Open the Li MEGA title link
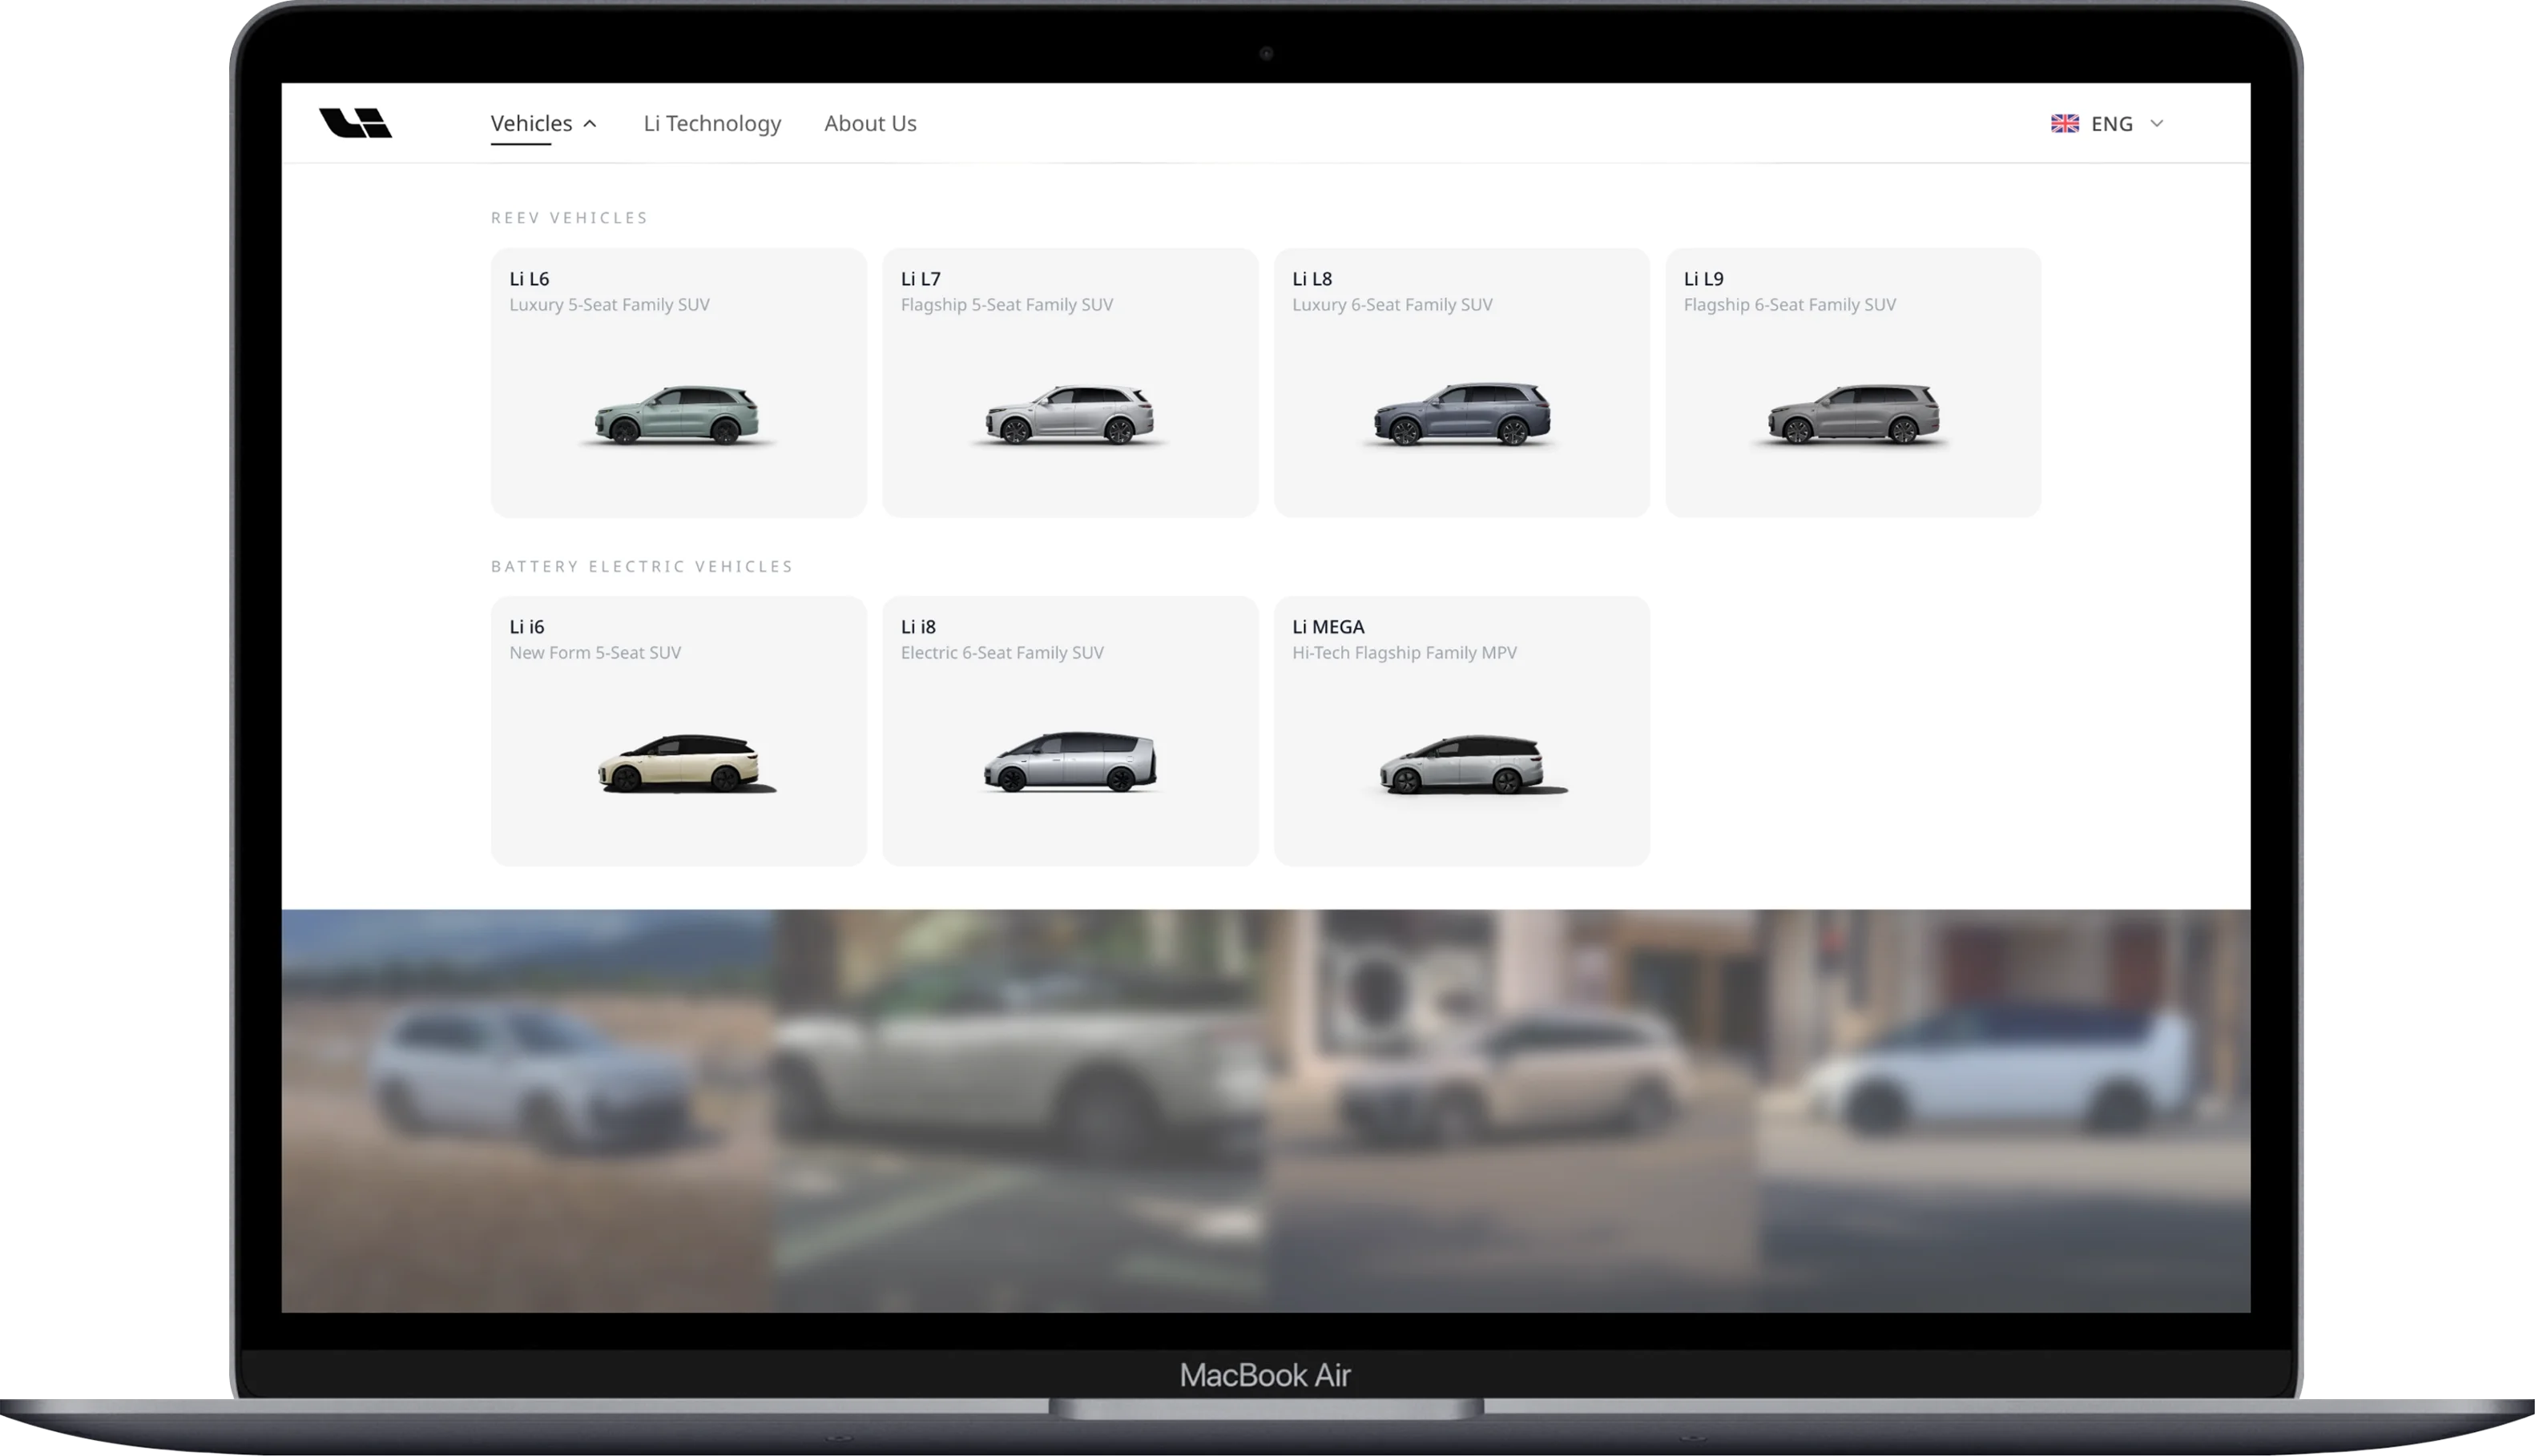Screen dimensions: 2535x1456 click(1328, 627)
